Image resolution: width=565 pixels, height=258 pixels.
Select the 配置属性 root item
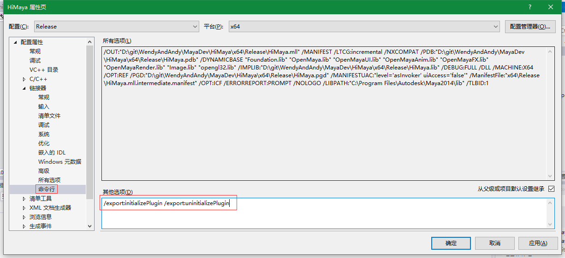[x=32, y=42]
